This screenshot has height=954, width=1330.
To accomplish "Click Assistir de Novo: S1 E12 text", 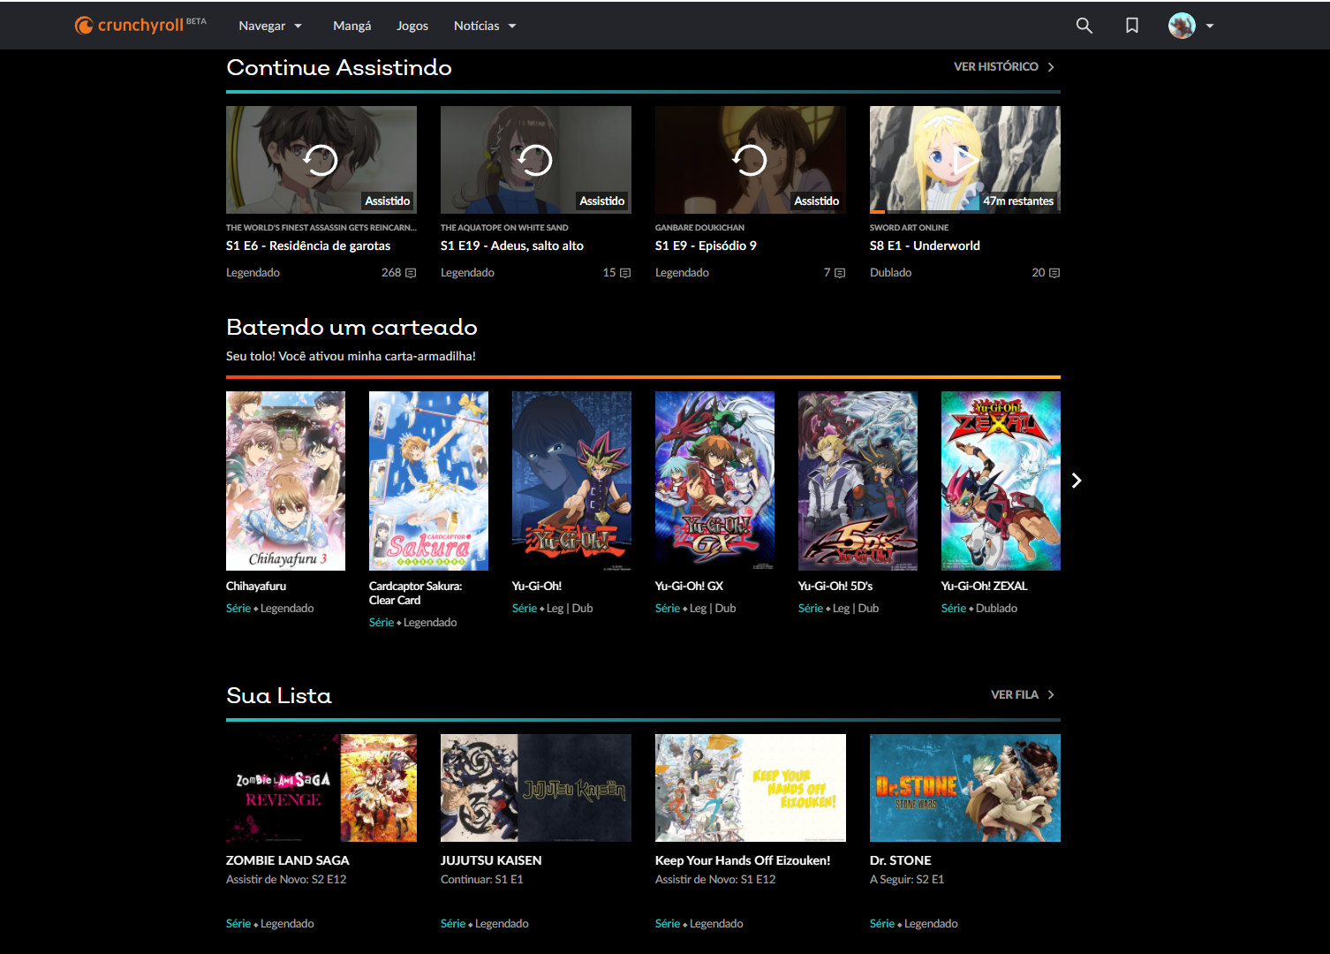I will click(715, 879).
